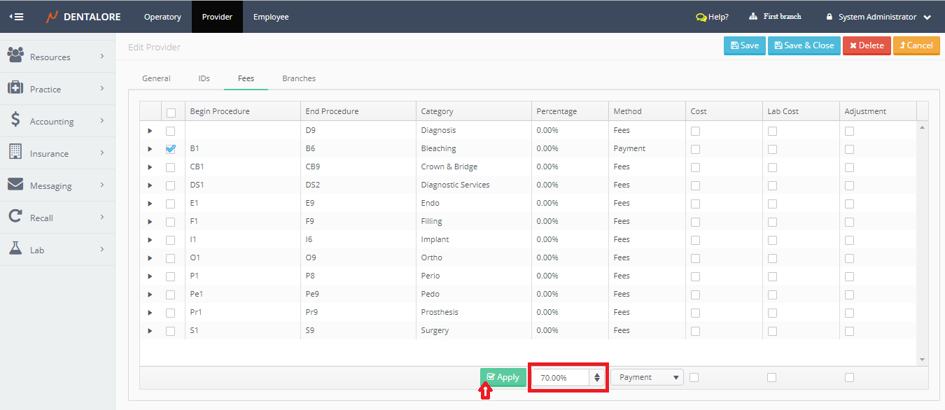Click the percentage spinner arrows
The width and height of the screenshot is (945, 410).
(596, 378)
